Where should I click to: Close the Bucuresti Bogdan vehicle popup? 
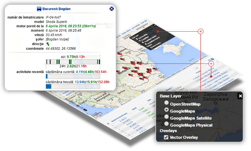click(111, 9)
